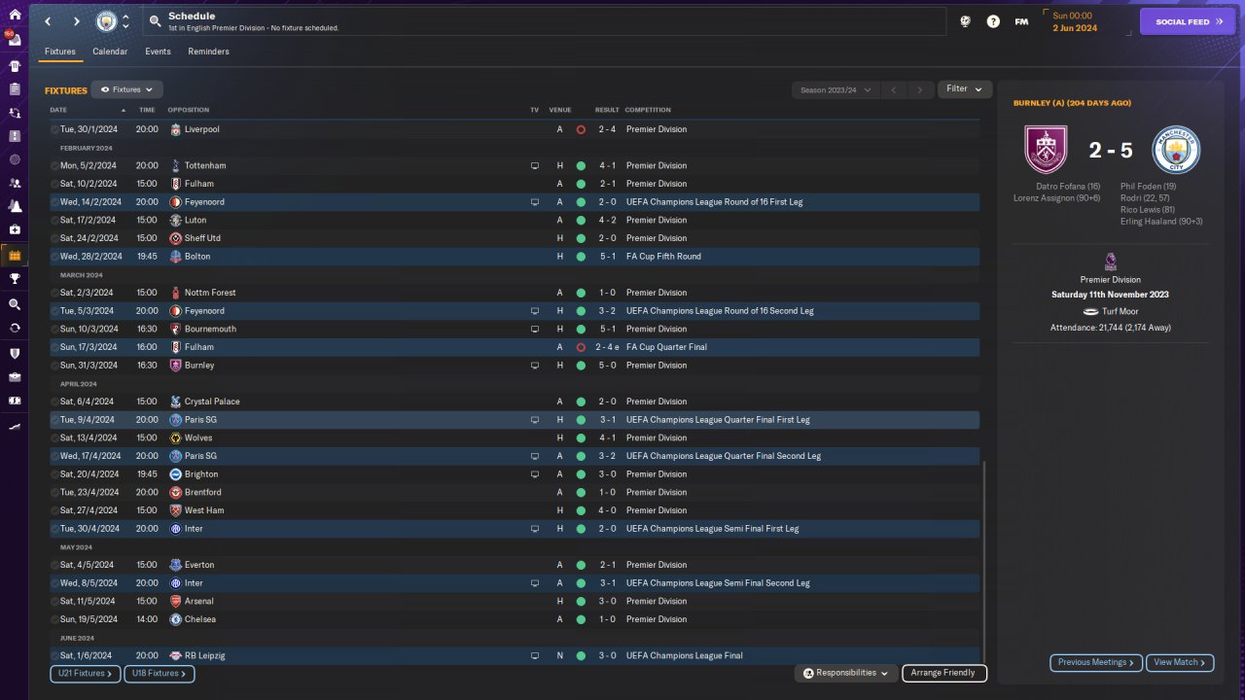Open the FM menu icon
This screenshot has height=700, width=1245.
tap(1021, 21)
